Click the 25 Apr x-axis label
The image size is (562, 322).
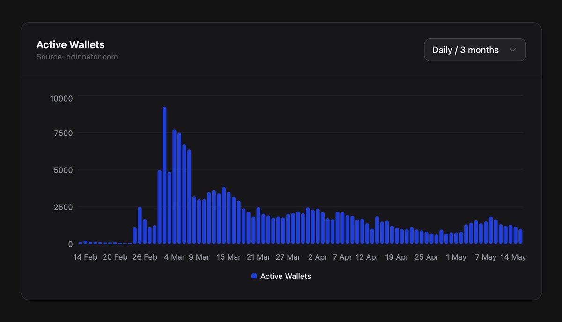[427, 257]
